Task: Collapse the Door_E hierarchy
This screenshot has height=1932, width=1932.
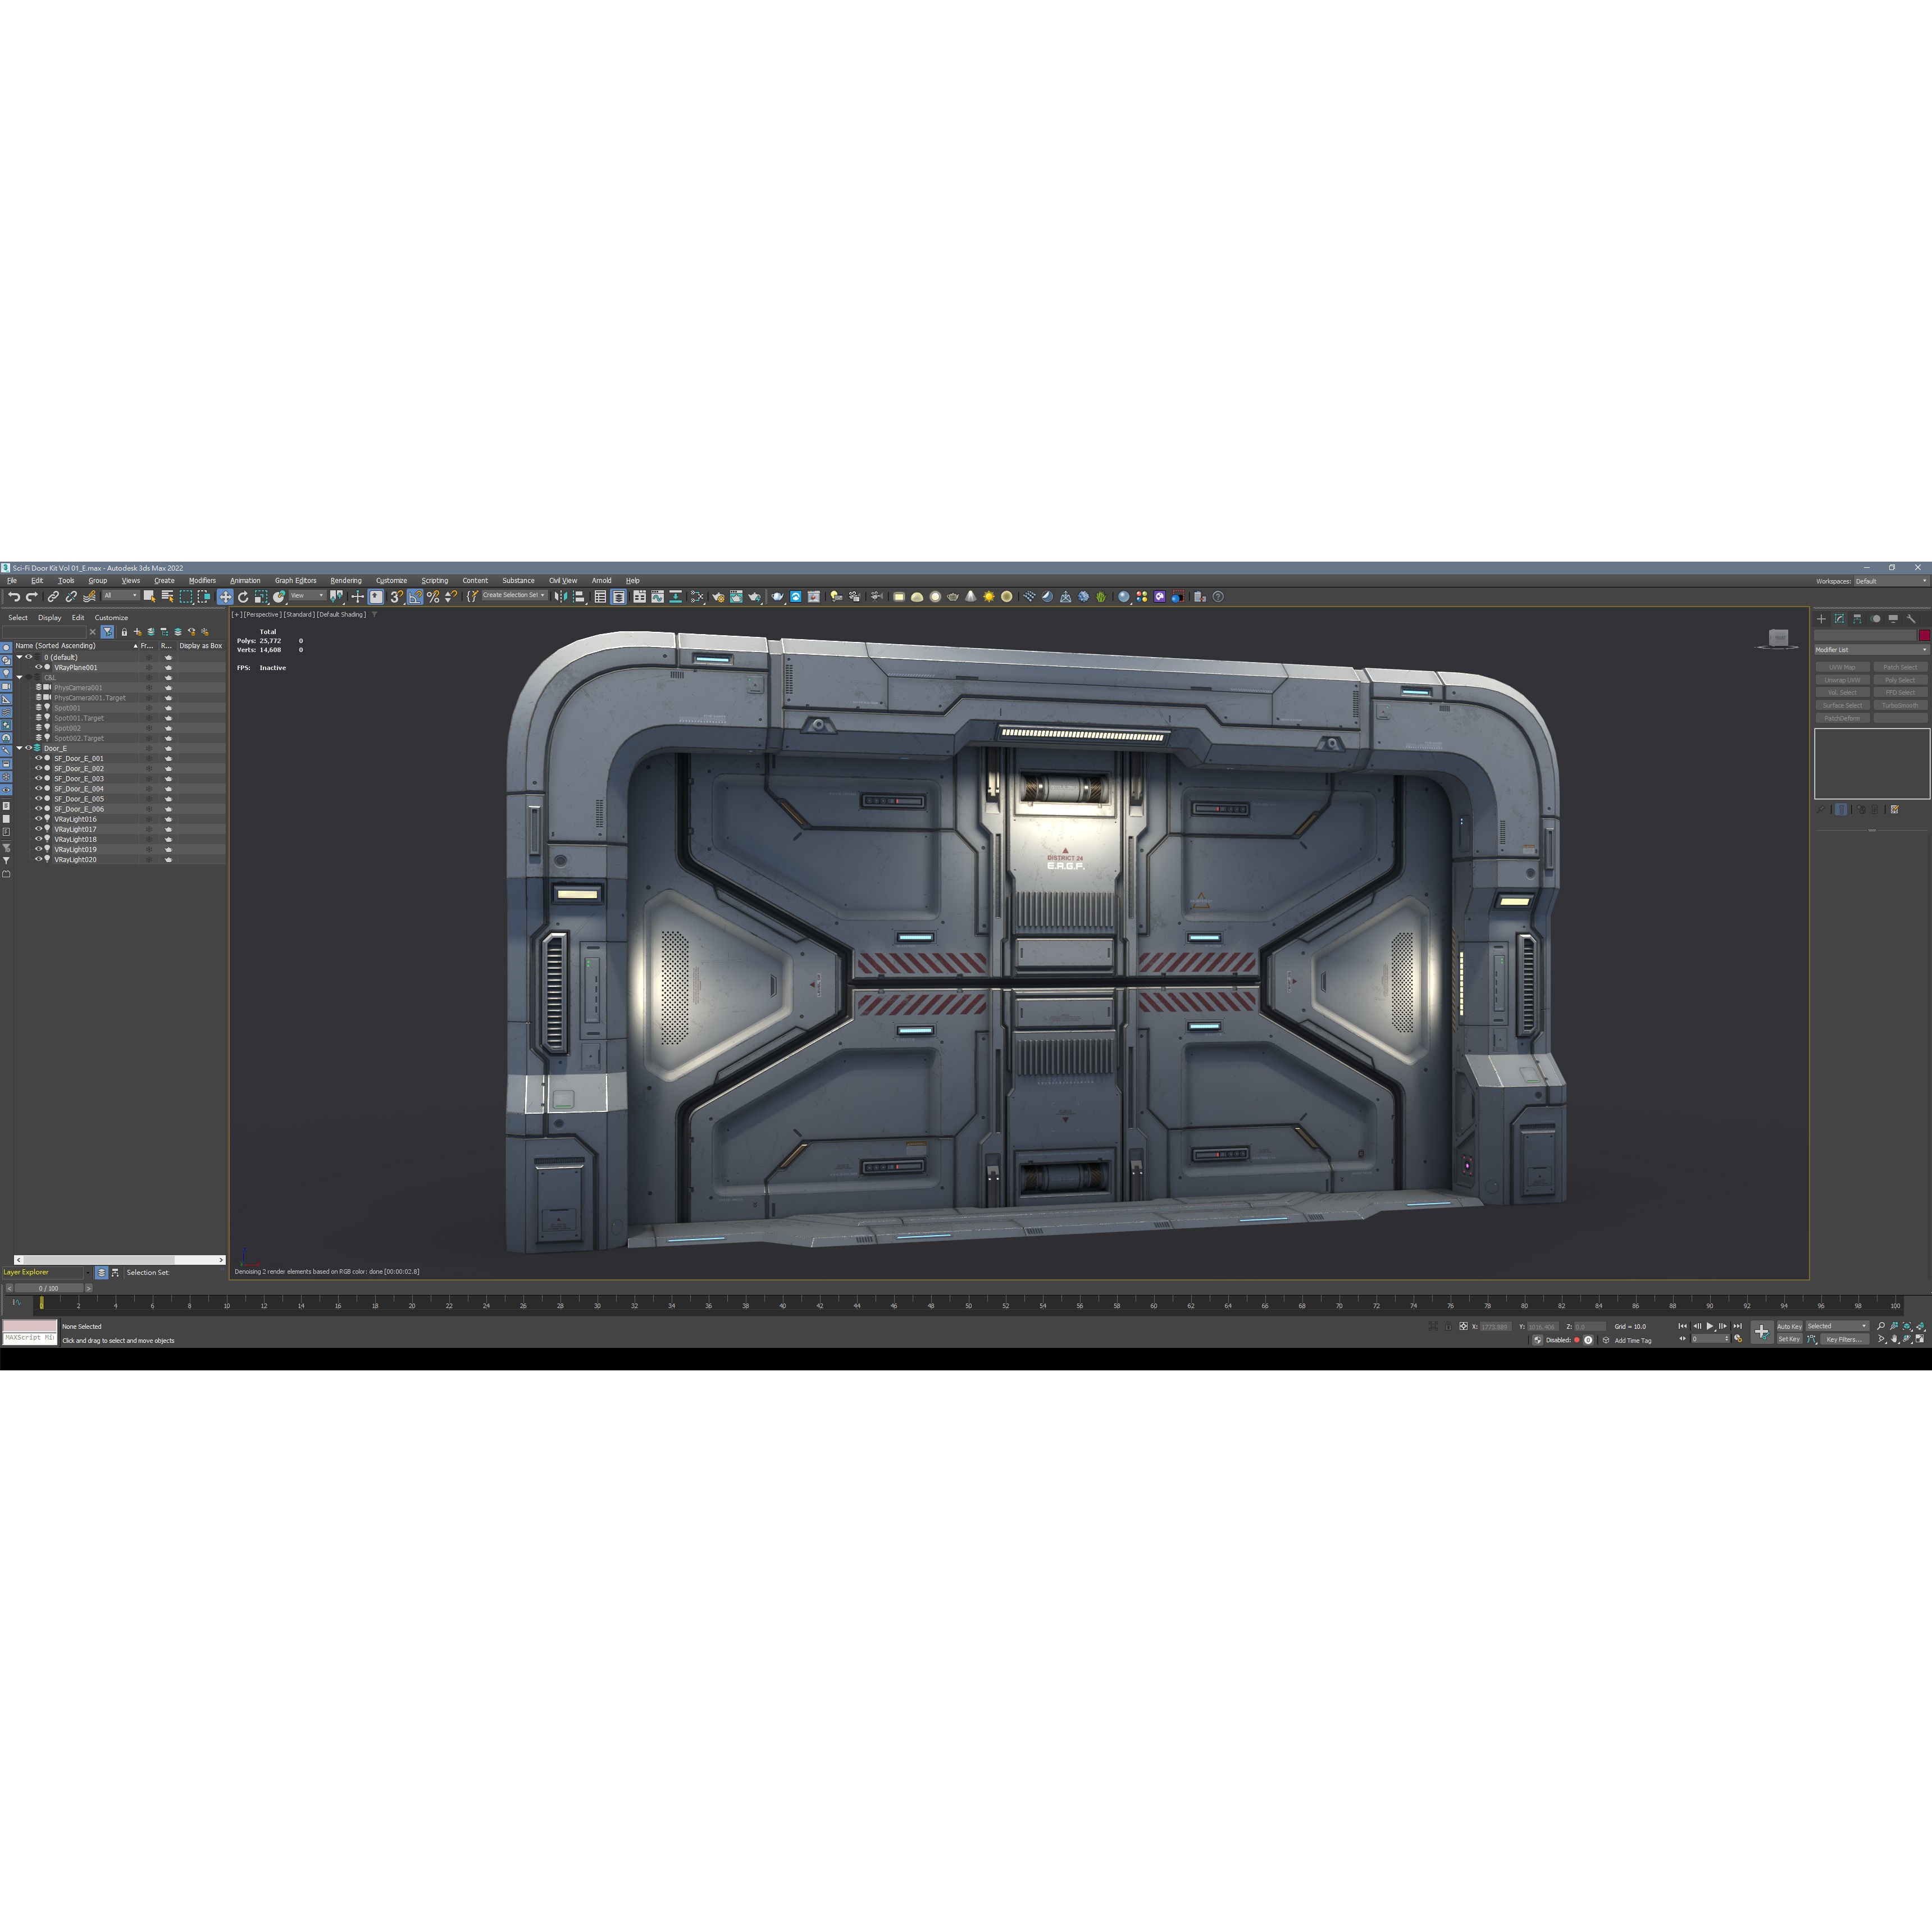Action: pyautogui.click(x=19, y=748)
